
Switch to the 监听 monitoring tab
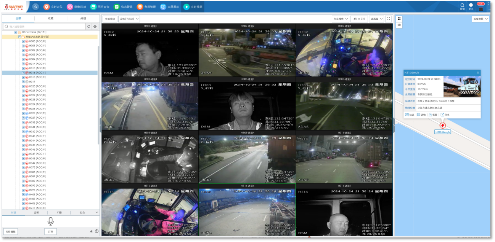36,212
